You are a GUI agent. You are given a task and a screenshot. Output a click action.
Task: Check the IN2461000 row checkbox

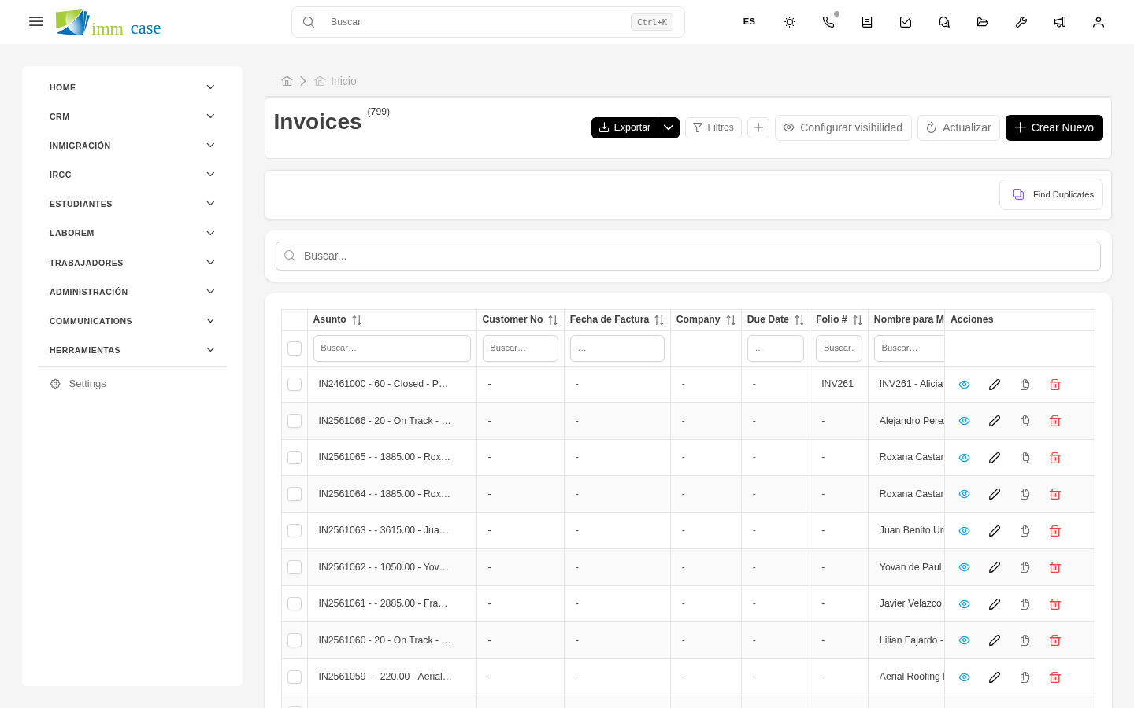pos(295,385)
